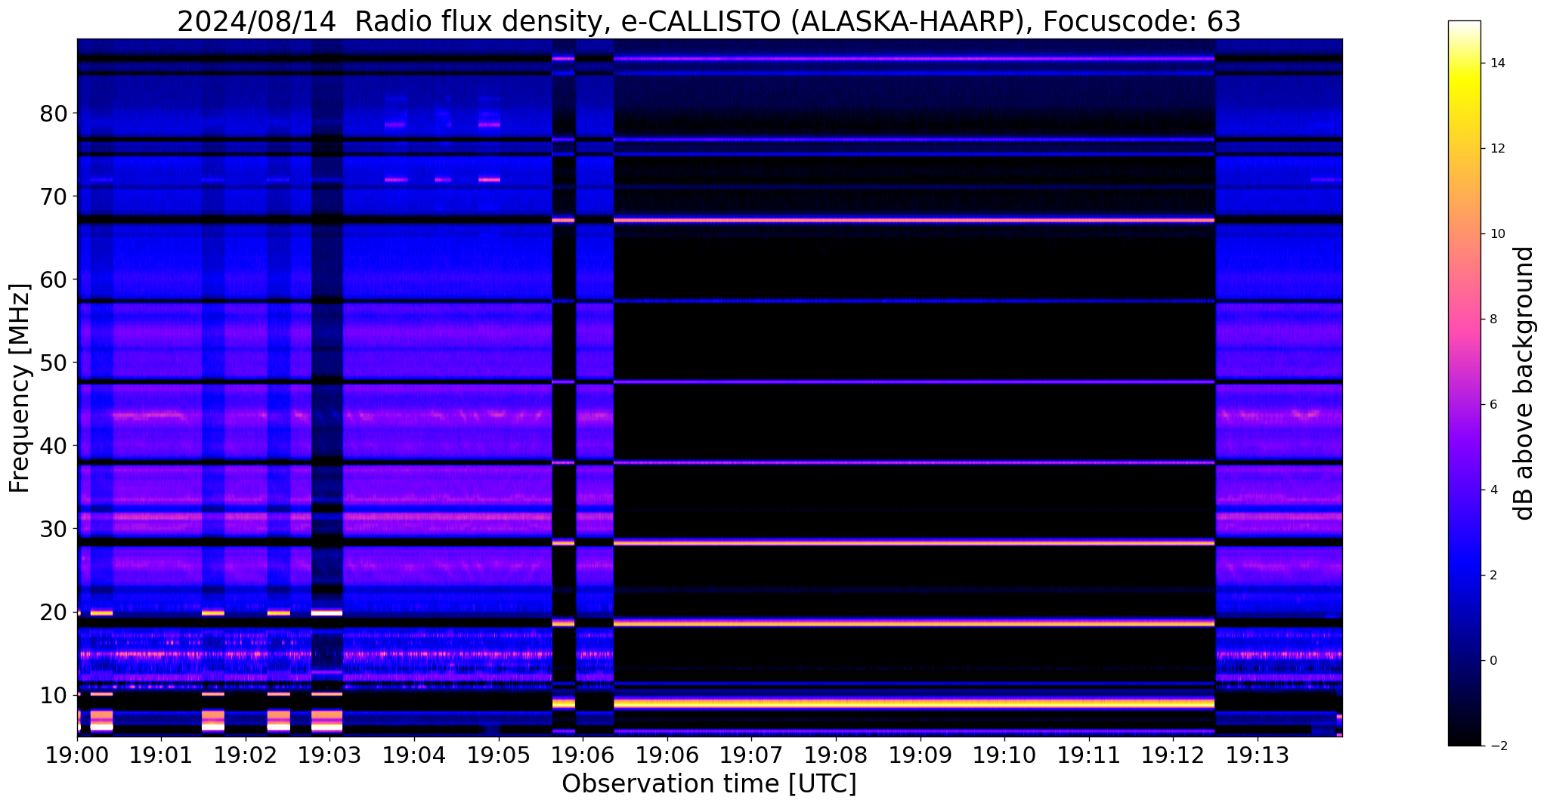Click the 10 tick on the colorbar
Screen dimensions: 1547x806
coord(1495,234)
